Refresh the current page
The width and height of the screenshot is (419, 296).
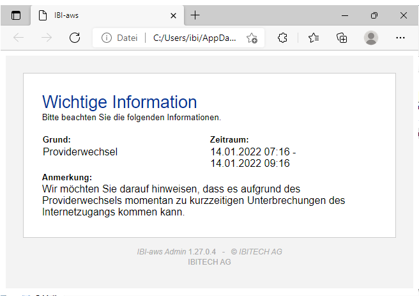(75, 38)
